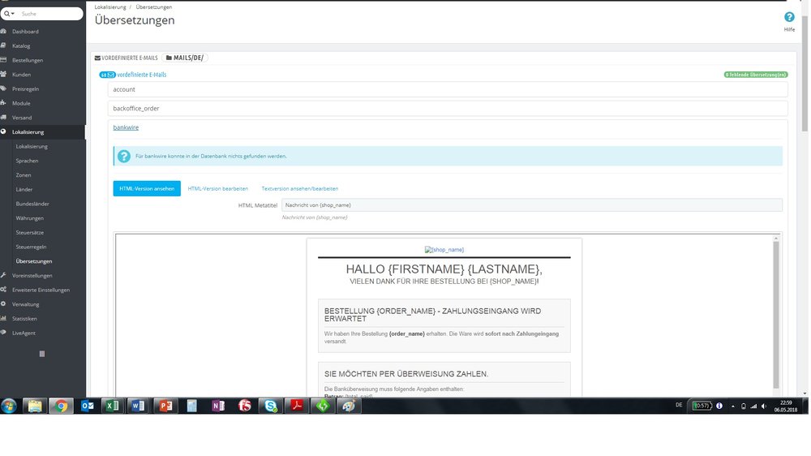This screenshot has width=811, height=456.
Task: Select the HTML-Version ansehen tab
Action: (147, 189)
